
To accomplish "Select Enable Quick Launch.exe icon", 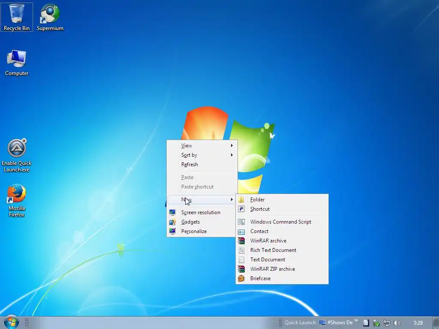I will pos(17,156).
